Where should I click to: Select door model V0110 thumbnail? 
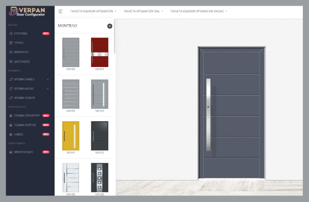point(99,94)
